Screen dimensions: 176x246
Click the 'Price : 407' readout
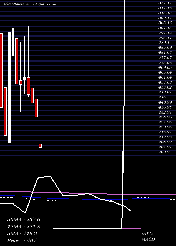click(x=22, y=241)
